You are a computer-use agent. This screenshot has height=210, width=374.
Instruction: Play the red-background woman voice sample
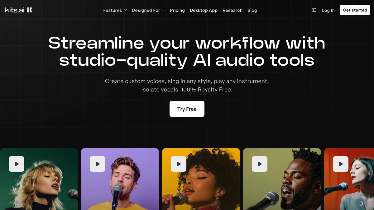[x=341, y=164]
